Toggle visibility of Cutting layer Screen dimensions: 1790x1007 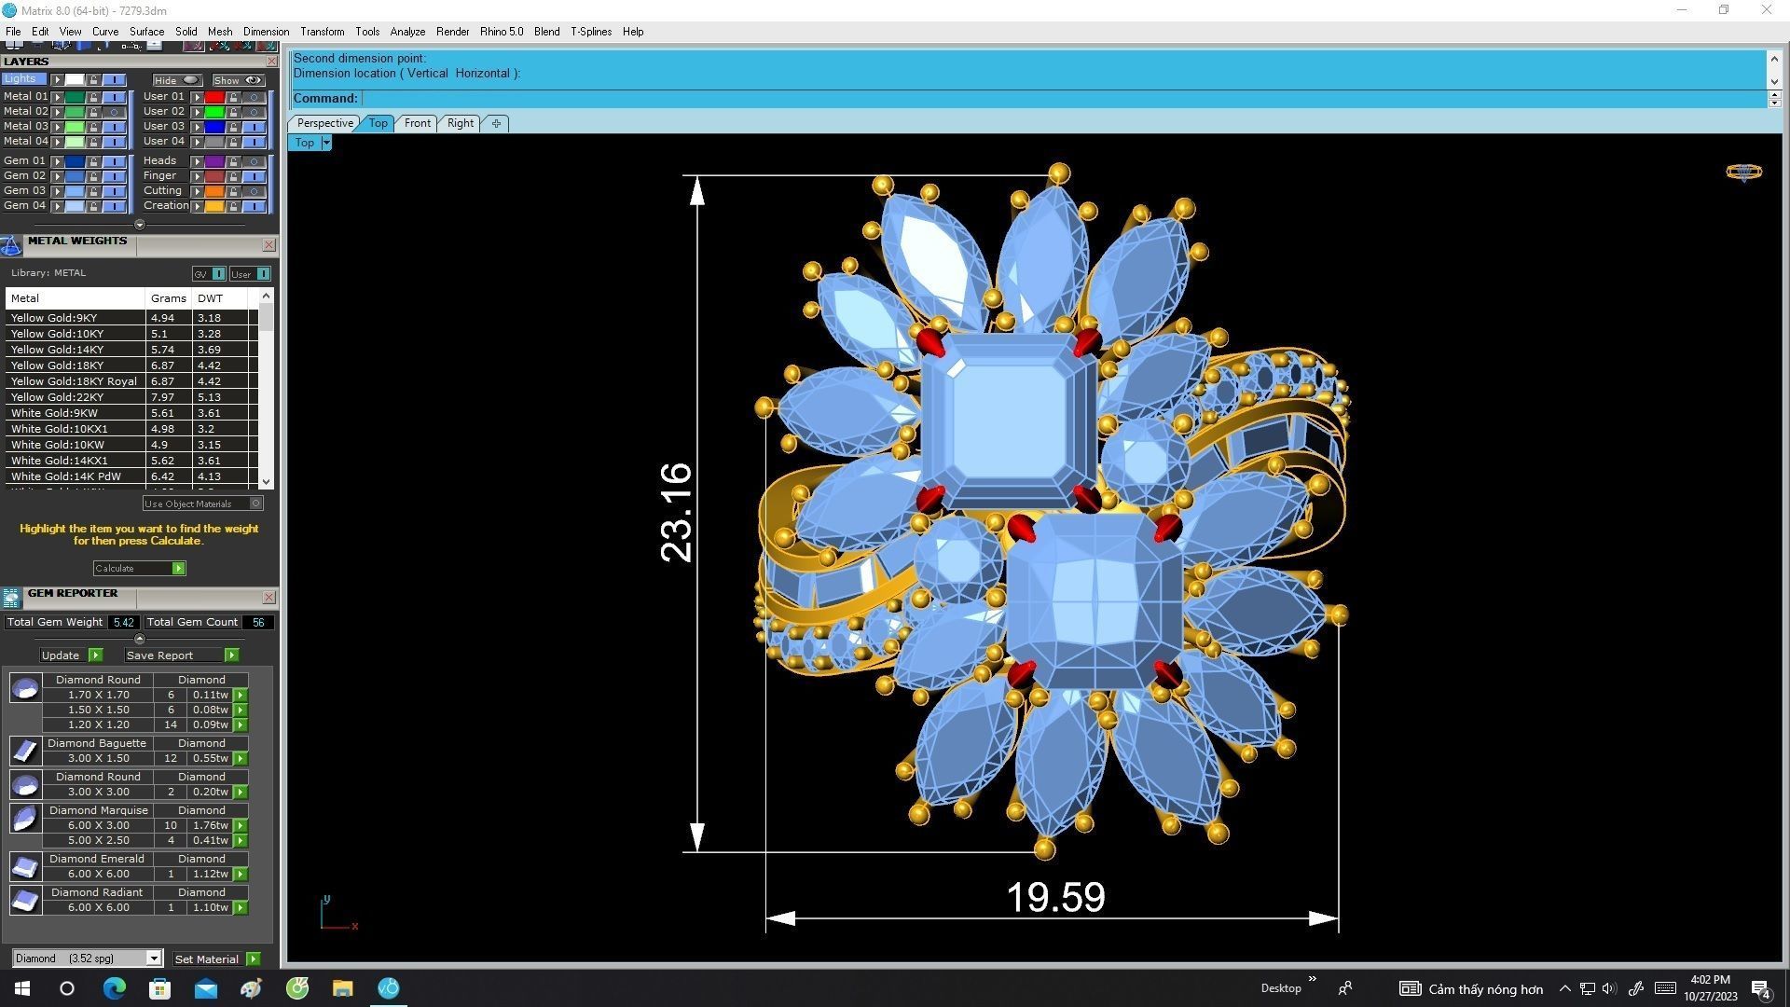(x=254, y=191)
